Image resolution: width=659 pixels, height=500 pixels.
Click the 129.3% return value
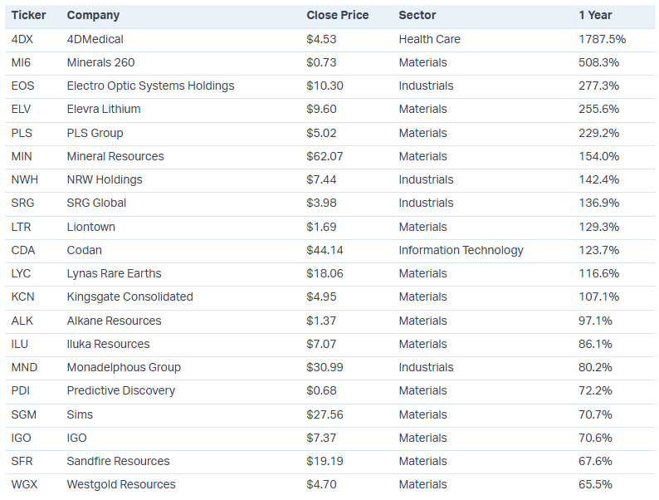click(599, 227)
